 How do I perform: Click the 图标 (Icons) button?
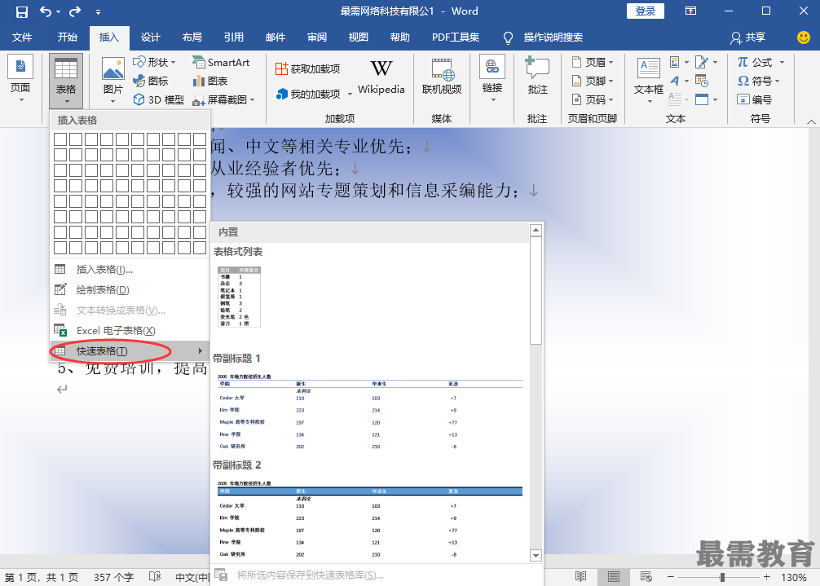pos(151,81)
